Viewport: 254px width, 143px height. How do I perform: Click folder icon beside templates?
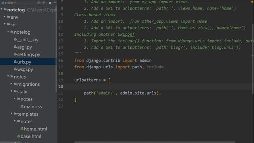[x=15, y=114]
